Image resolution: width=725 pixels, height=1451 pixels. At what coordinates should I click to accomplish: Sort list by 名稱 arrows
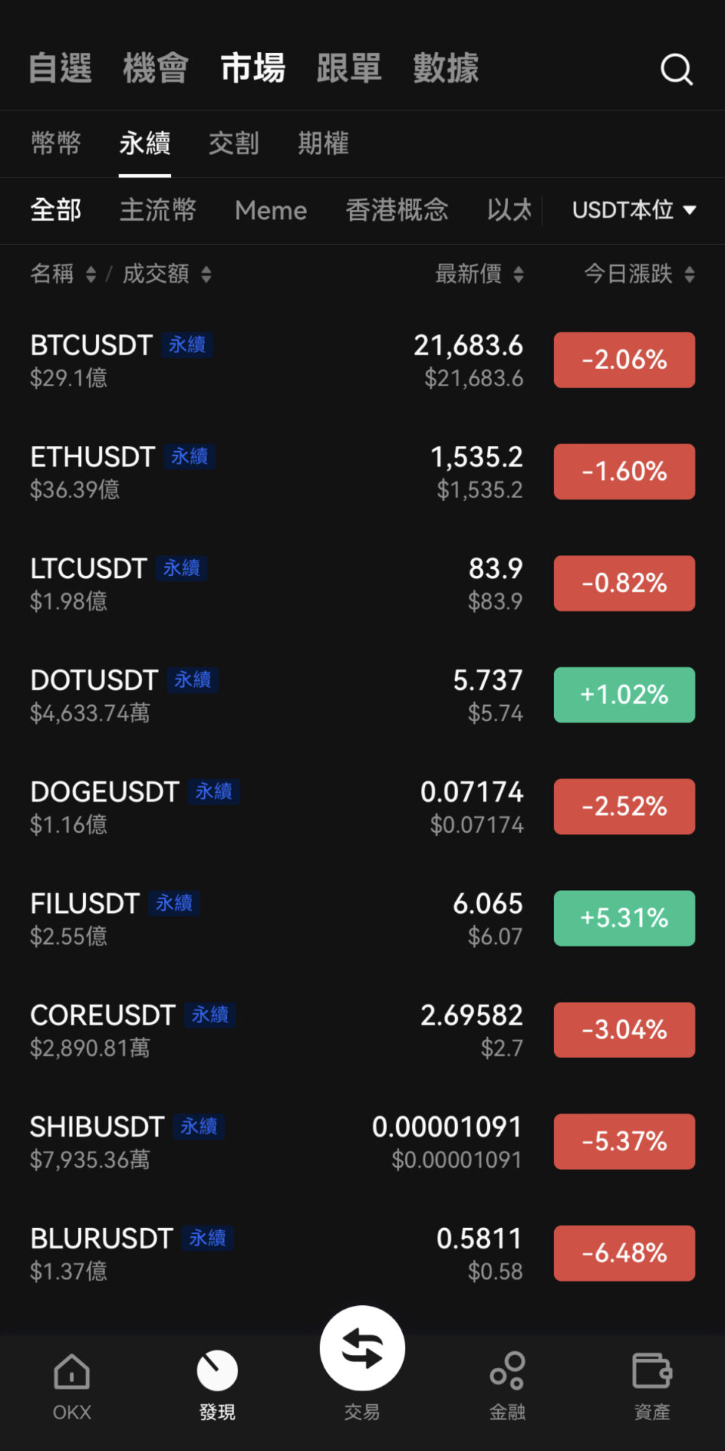91,274
